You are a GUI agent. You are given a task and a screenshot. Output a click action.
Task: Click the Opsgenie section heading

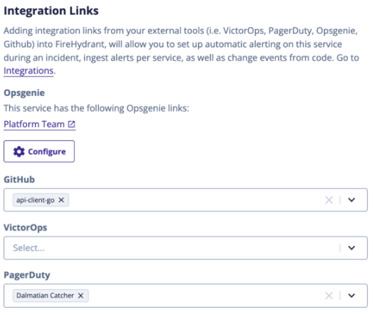(x=24, y=93)
